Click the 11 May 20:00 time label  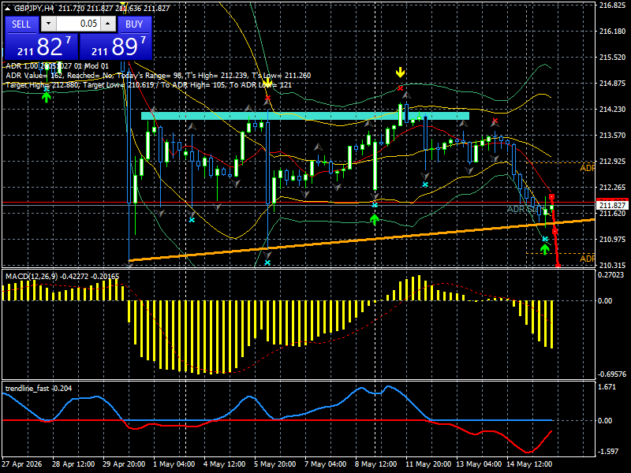(428, 464)
